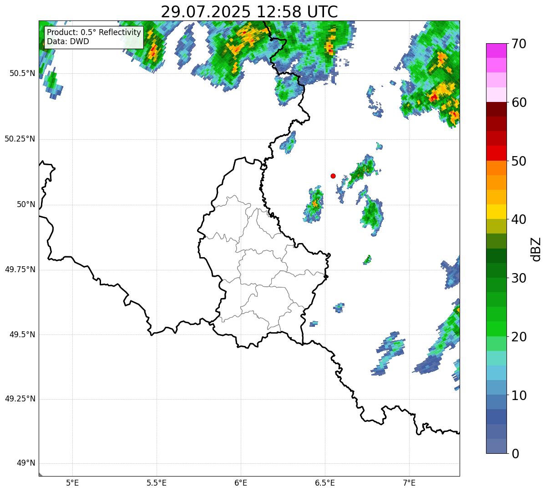This screenshot has width=547, height=492.
Task: Click the colorbar tick label '40'
Action: tap(519, 219)
